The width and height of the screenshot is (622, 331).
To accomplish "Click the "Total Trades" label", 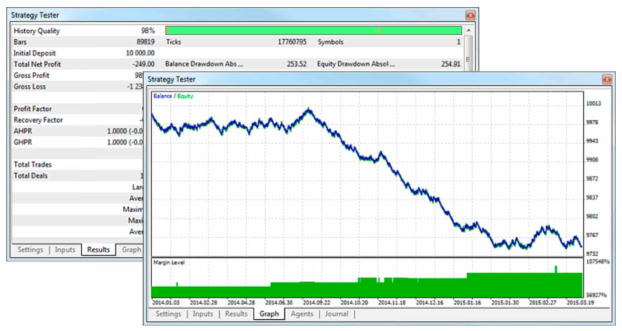I will (32, 165).
